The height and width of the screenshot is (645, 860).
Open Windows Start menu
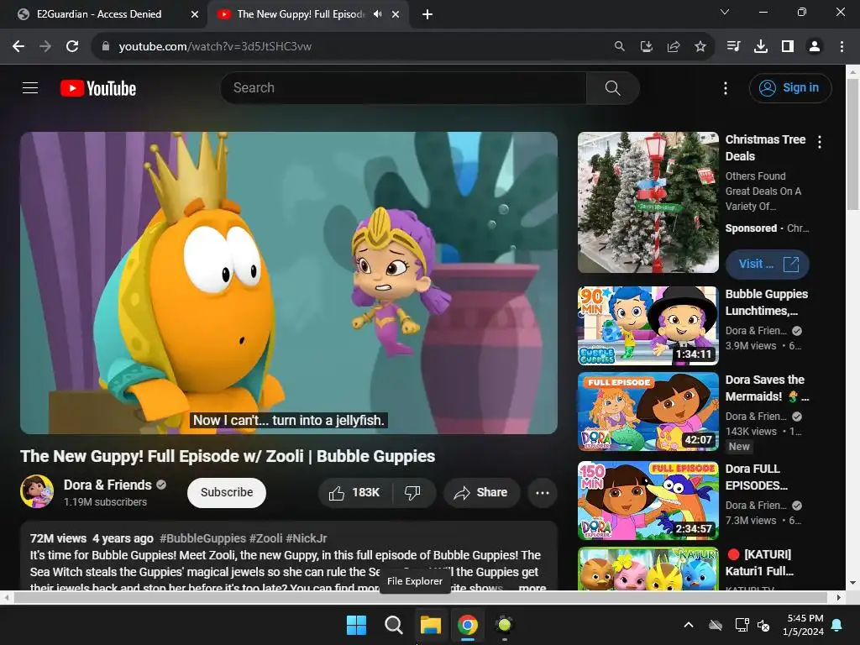click(356, 625)
